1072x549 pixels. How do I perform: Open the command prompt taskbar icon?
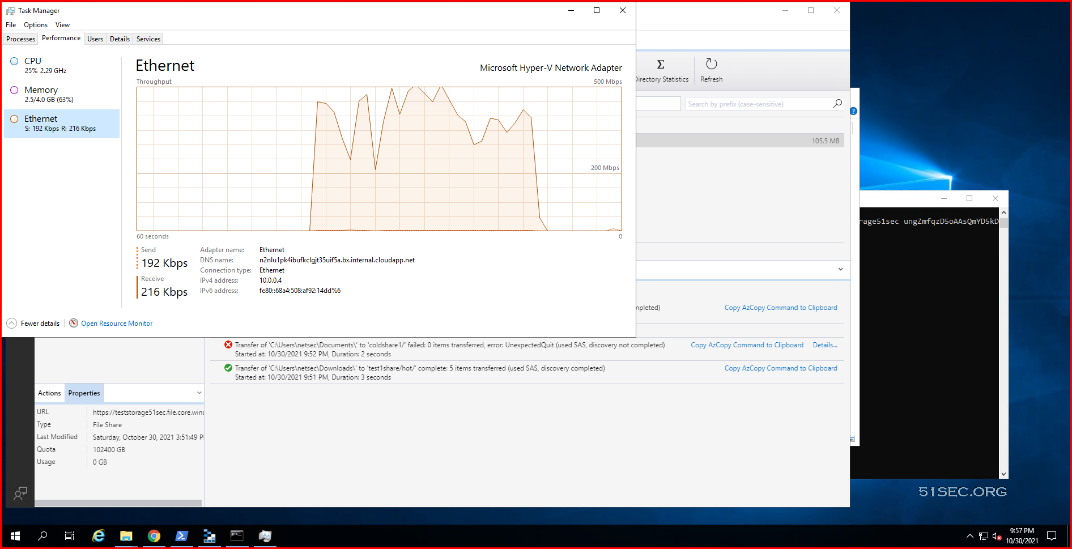tap(237, 535)
